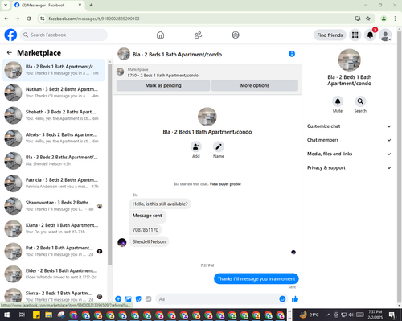Click the 7087861170 phone number message
Viewport: 402px width, 321px height.
[x=146, y=230]
